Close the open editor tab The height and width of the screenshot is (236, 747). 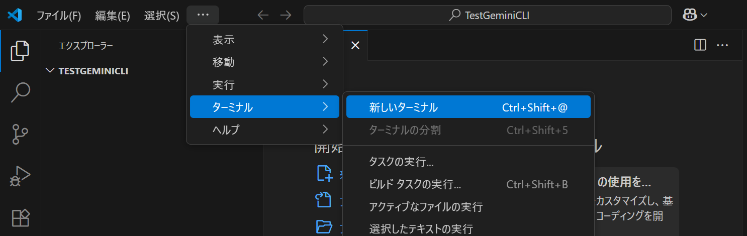click(355, 45)
